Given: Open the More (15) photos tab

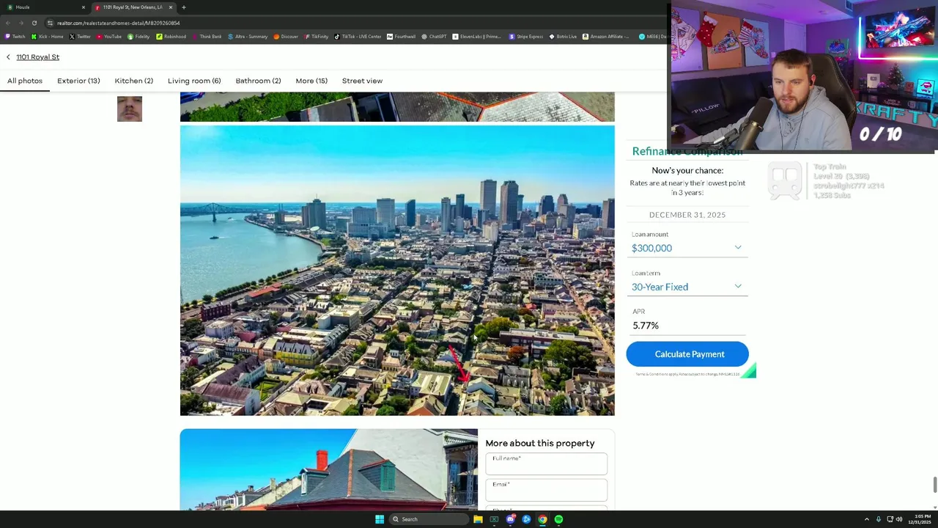Looking at the screenshot, I should tap(311, 81).
